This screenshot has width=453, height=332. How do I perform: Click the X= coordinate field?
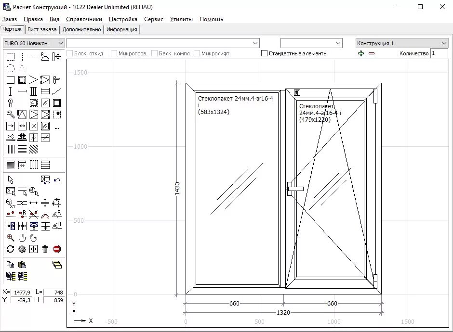pos(21,293)
